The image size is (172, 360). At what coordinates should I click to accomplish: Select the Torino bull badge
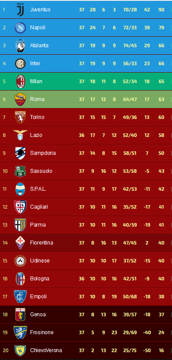21,117
